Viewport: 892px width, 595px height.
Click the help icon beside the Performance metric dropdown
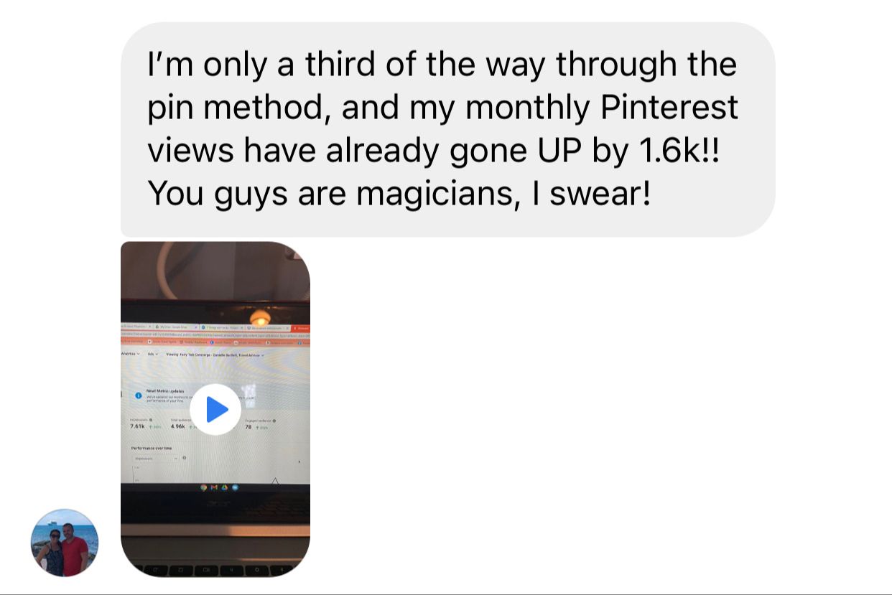(x=185, y=458)
